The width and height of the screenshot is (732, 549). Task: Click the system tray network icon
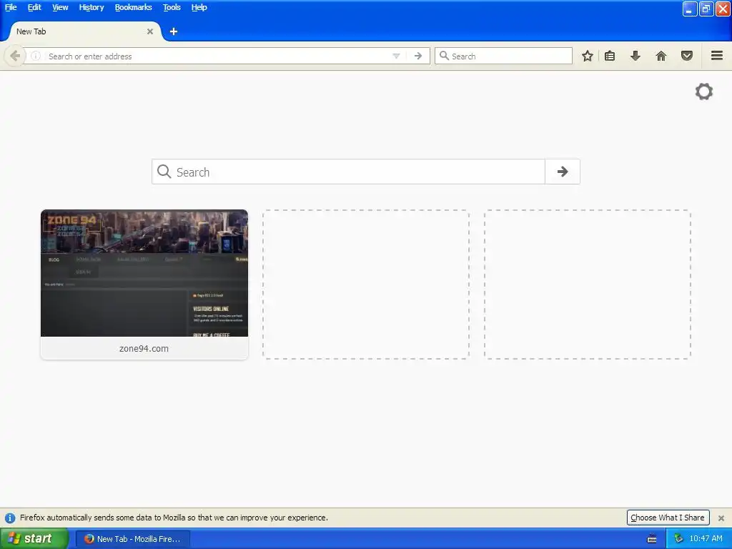(x=678, y=539)
